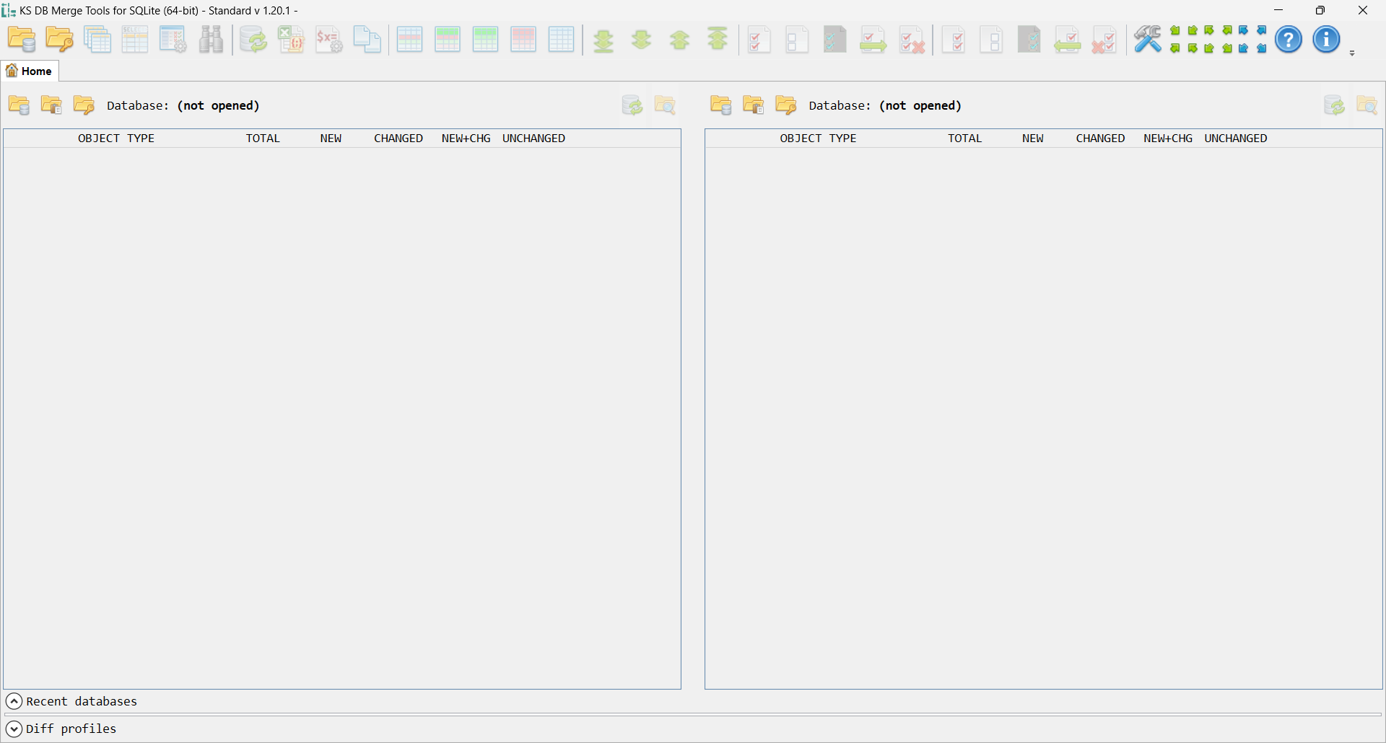Open the toolbar overflow dropdown arrow

[1352, 53]
